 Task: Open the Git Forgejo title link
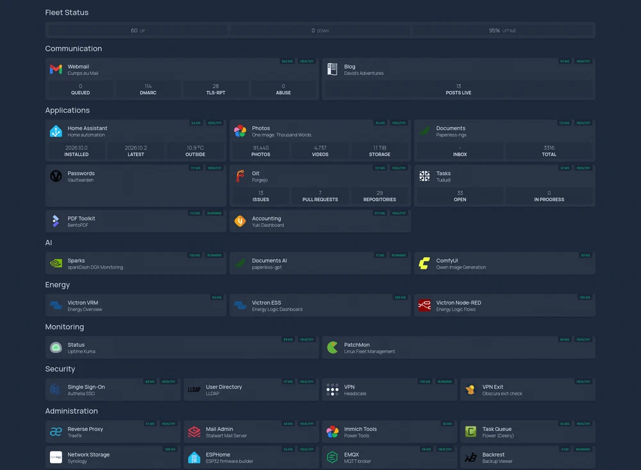[x=256, y=173]
